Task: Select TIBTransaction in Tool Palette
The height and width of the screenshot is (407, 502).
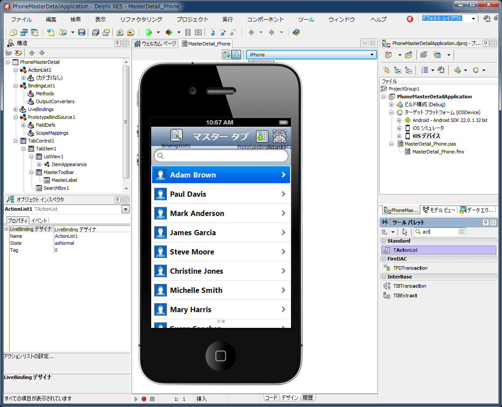Action: [x=409, y=286]
